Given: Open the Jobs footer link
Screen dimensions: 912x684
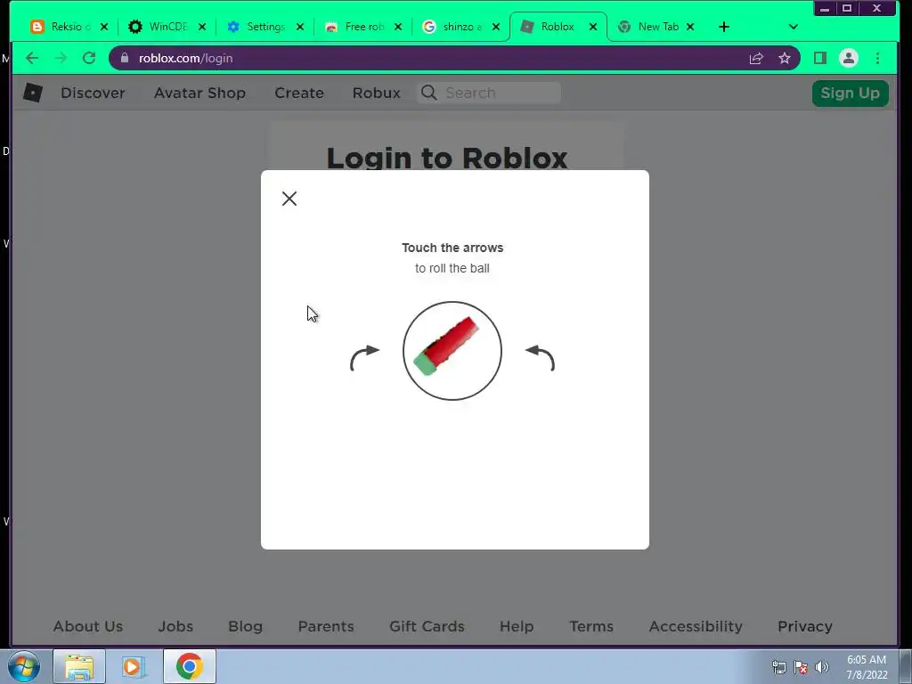Looking at the screenshot, I should (175, 626).
